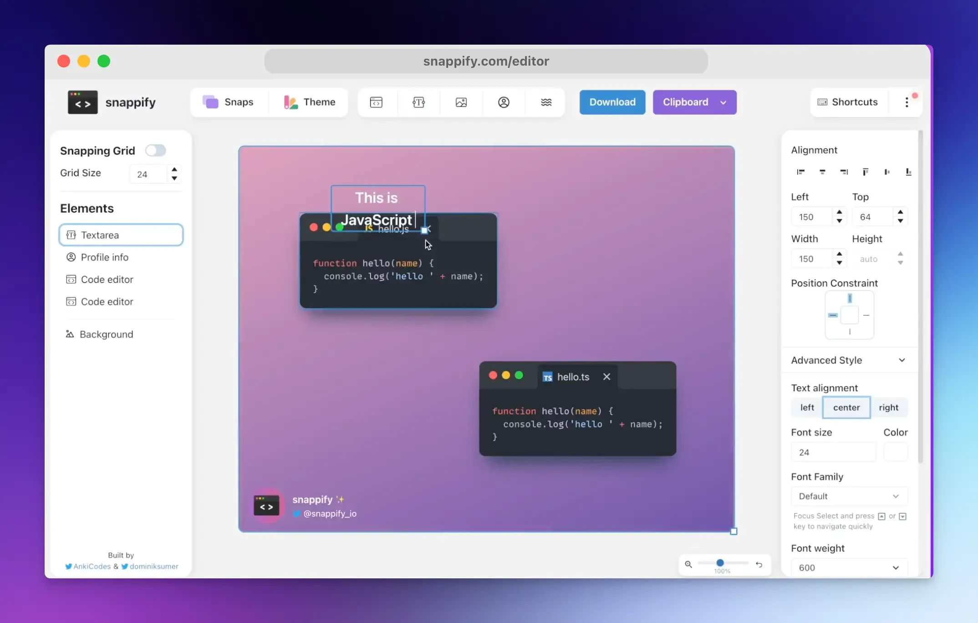Click the add code editor toolbar icon
Screen dimensions: 978x623
[x=376, y=102]
